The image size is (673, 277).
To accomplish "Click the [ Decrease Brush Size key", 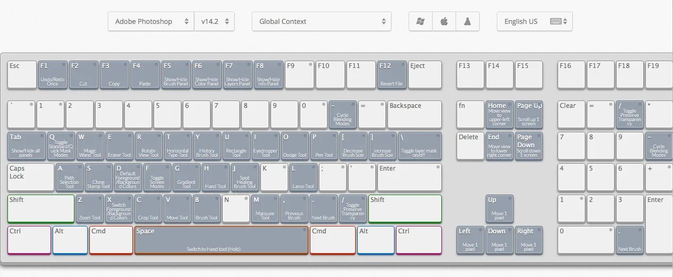I will (x=354, y=146).
